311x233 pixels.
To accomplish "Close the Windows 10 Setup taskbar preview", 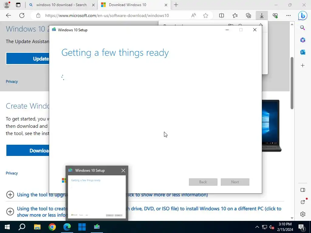I will [x=123, y=171].
